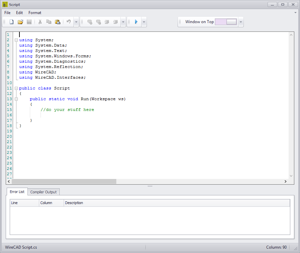The image size is (300, 253).
Task: Click the window resize grip in status bar
Action: pos(296,248)
